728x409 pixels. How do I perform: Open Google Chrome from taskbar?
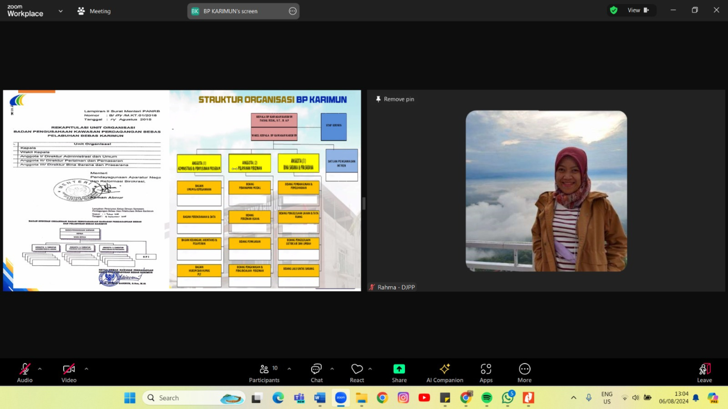coord(382,398)
